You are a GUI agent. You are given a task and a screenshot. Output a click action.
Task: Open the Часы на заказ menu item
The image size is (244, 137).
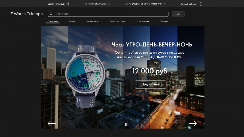[93, 21]
